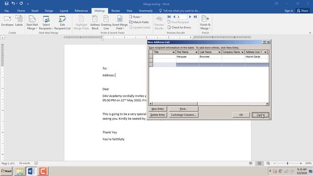Switch to the View tab
The height and width of the screenshot is (176, 313).
coord(129,11)
